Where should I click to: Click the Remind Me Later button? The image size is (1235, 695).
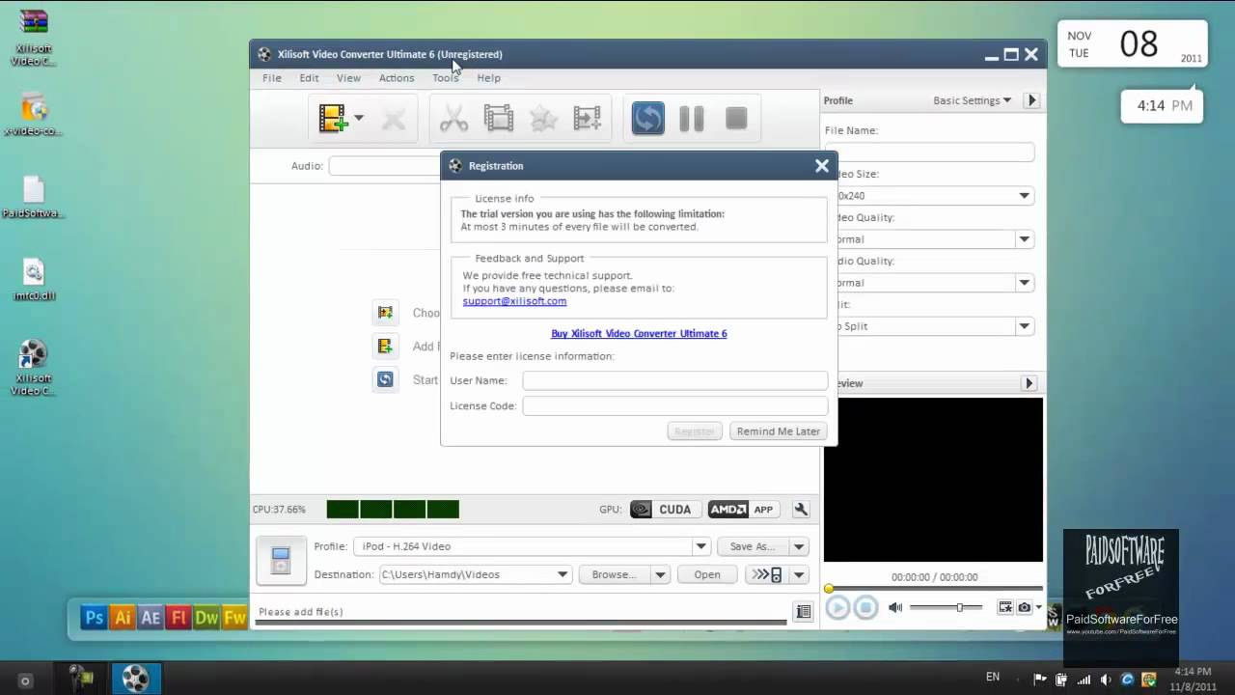click(778, 431)
